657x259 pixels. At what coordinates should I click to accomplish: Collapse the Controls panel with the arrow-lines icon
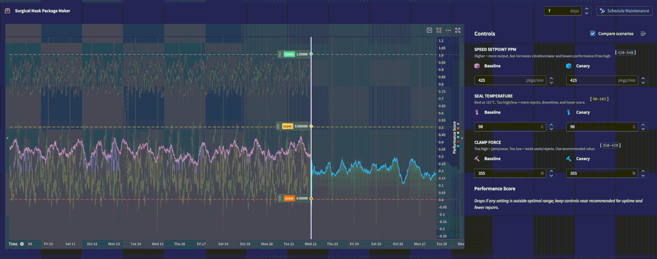[x=643, y=34]
